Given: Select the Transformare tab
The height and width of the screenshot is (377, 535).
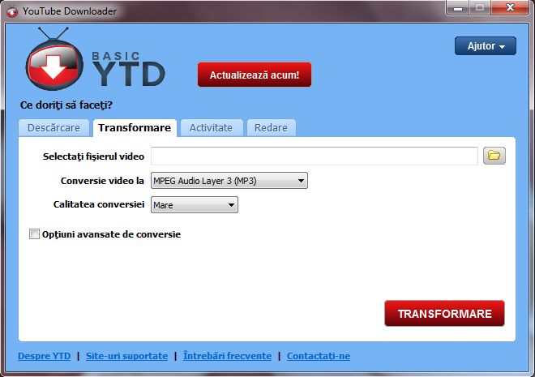Looking at the screenshot, I should coord(135,128).
